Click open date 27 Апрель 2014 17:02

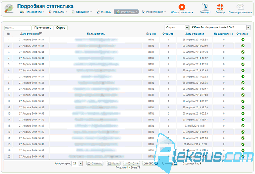(195, 58)
